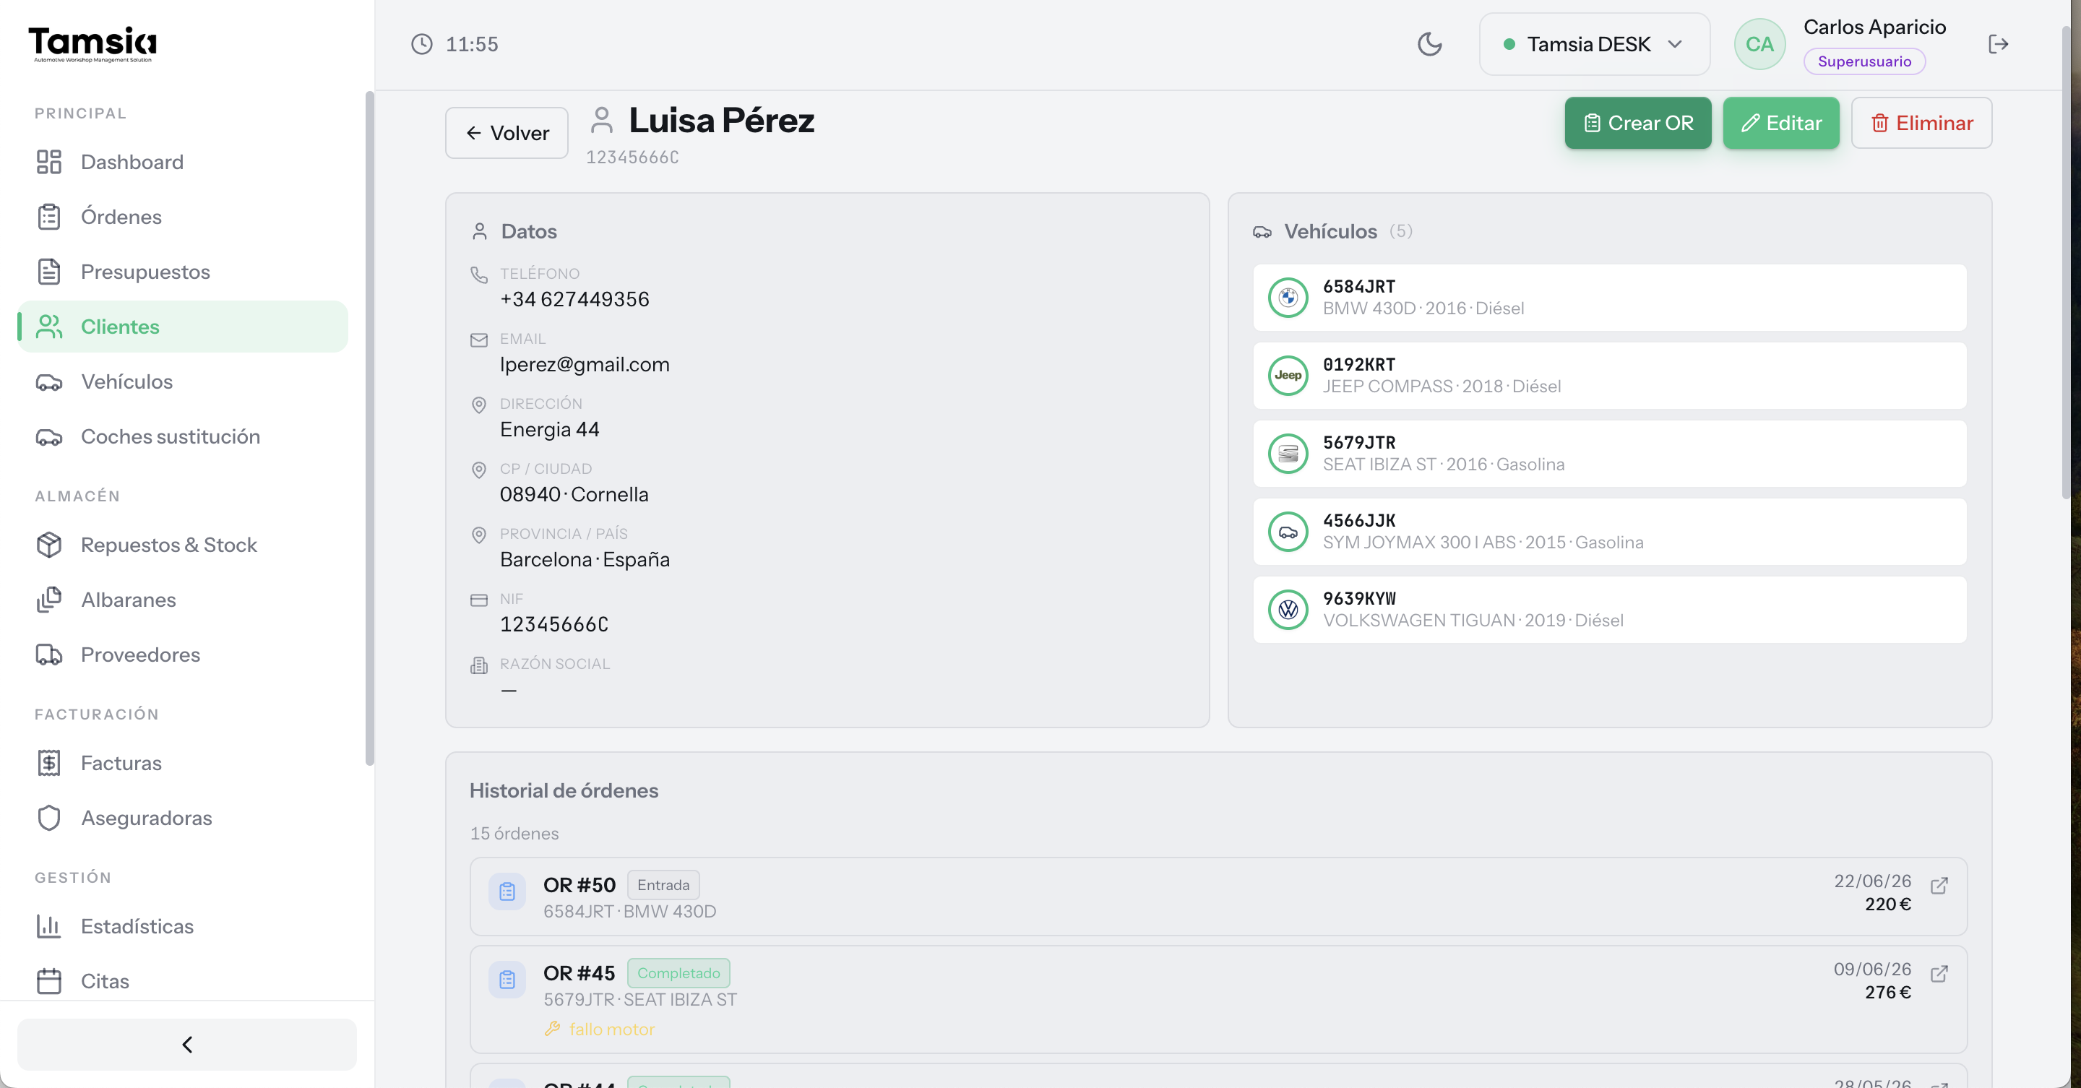Click the Barcelona · España value
This screenshot has width=2081, height=1088.
(x=585, y=560)
